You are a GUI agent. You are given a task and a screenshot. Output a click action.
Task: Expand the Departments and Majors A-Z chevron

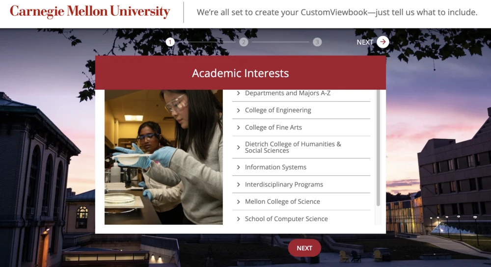point(238,93)
